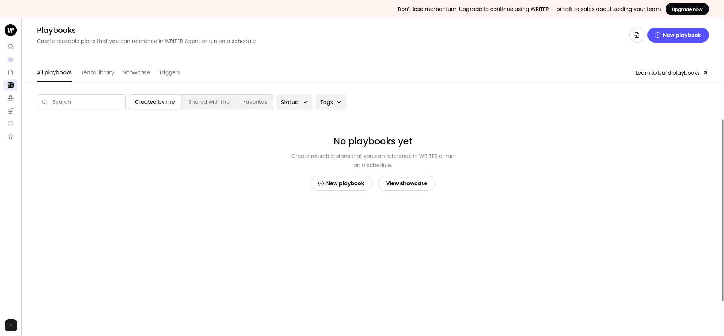Switch to the Showcase tab
Image resolution: width=724 pixels, height=336 pixels.
[137, 72]
